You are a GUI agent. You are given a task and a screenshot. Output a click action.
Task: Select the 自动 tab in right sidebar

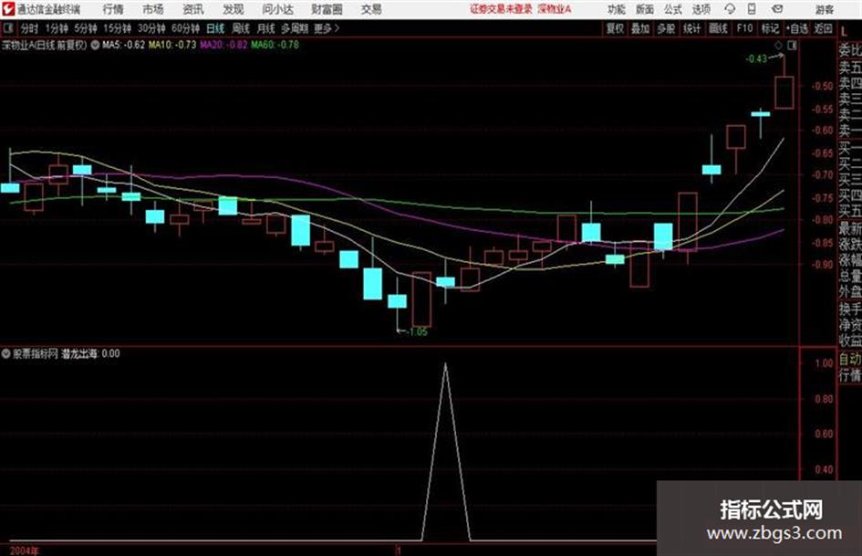850,359
